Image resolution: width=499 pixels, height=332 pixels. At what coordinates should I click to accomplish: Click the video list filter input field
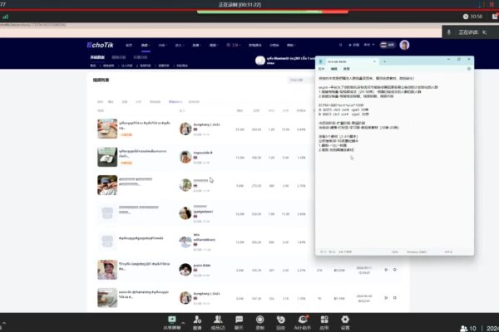click(x=301, y=80)
